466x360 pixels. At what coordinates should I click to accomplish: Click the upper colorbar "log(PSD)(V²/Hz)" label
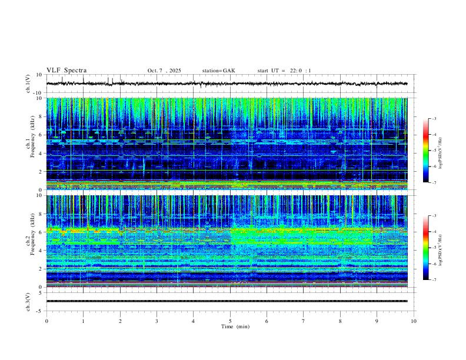coord(440,154)
